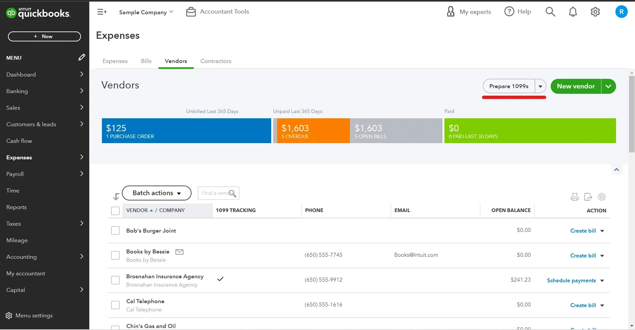Select Brosnahan Insurance Agency checkbox
This screenshot has width=635, height=330.
115,280
